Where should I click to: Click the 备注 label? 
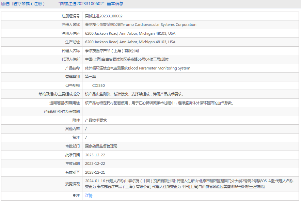76,138
